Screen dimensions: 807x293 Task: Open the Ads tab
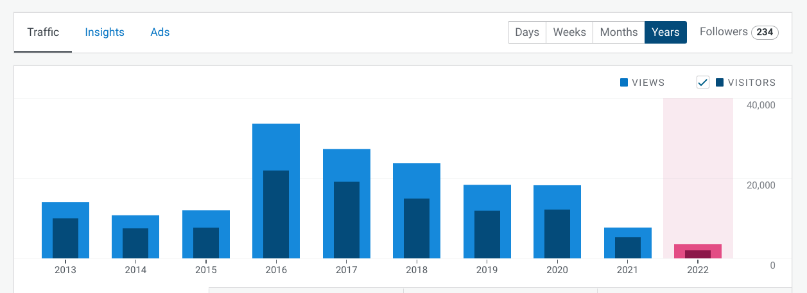tap(160, 32)
